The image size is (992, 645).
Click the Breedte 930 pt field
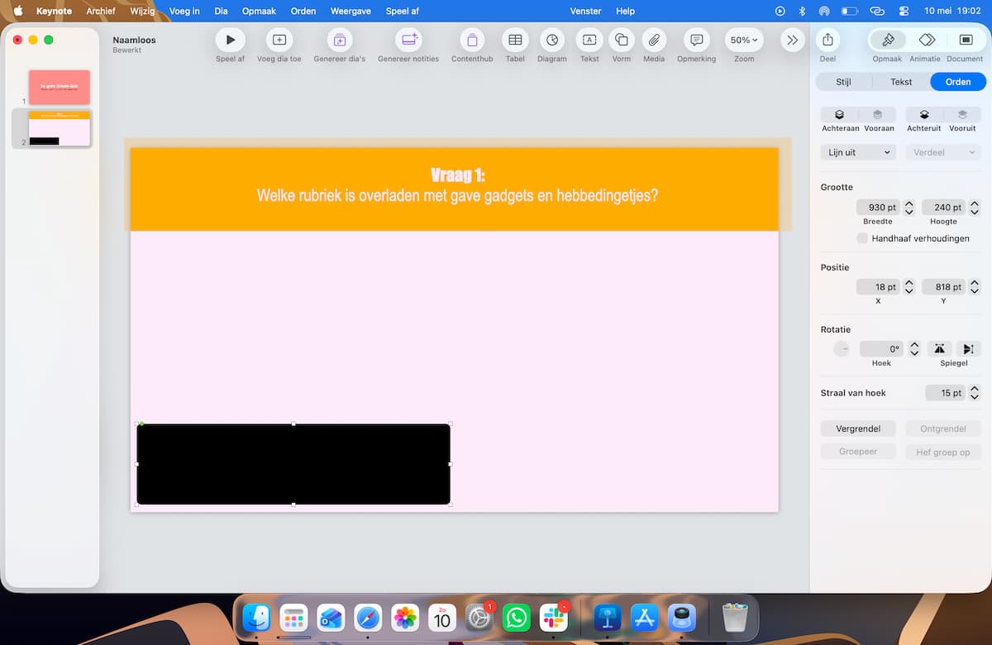(878, 208)
